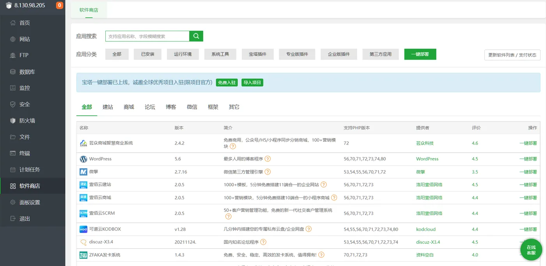Click 更新软件列表 / 支付状态 button

pyautogui.click(x=512, y=55)
